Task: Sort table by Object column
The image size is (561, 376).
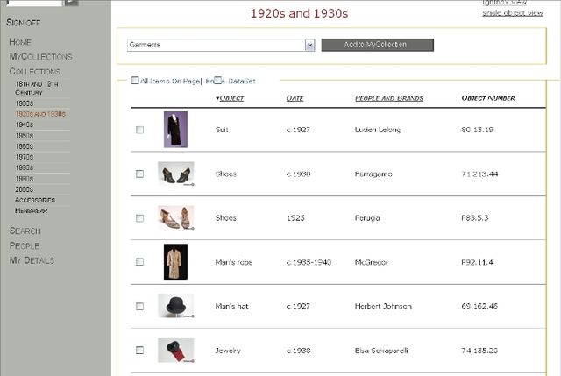Action: tap(231, 98)
